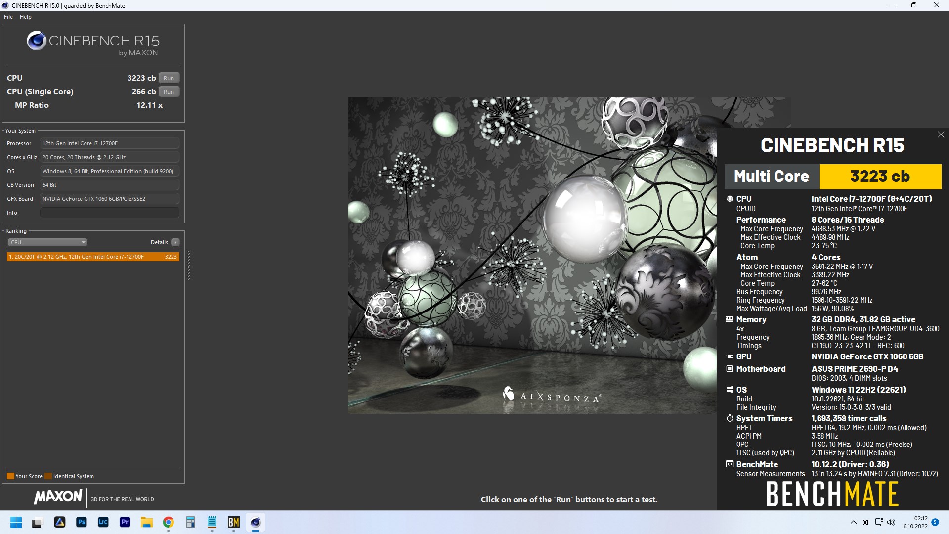Click the Processor field showing i7-12700F
Viewport: 949px width, 534px height.
pos(109,143)
